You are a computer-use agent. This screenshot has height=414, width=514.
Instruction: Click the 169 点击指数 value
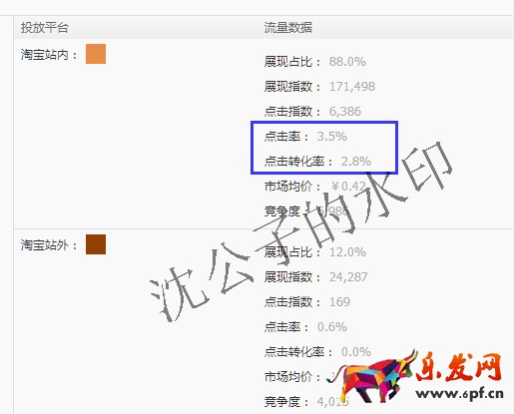point(339,302)
